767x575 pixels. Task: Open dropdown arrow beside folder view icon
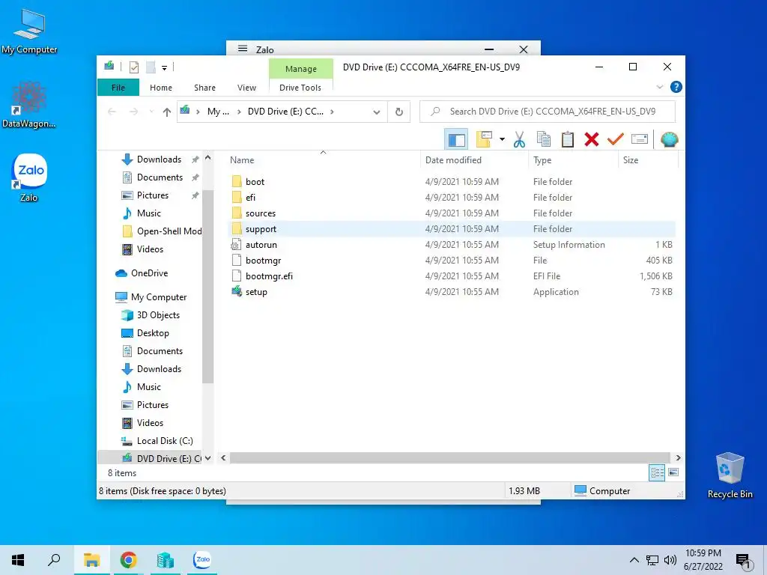click(502, 140)
